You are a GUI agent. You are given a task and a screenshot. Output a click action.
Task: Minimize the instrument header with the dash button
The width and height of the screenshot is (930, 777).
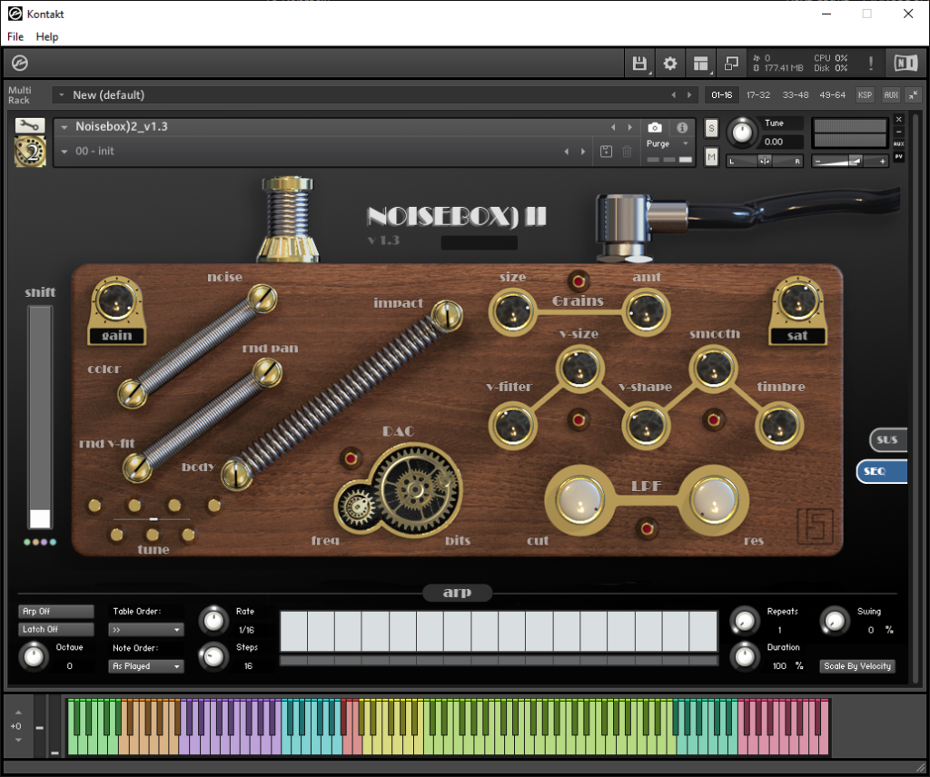[898, 132]
